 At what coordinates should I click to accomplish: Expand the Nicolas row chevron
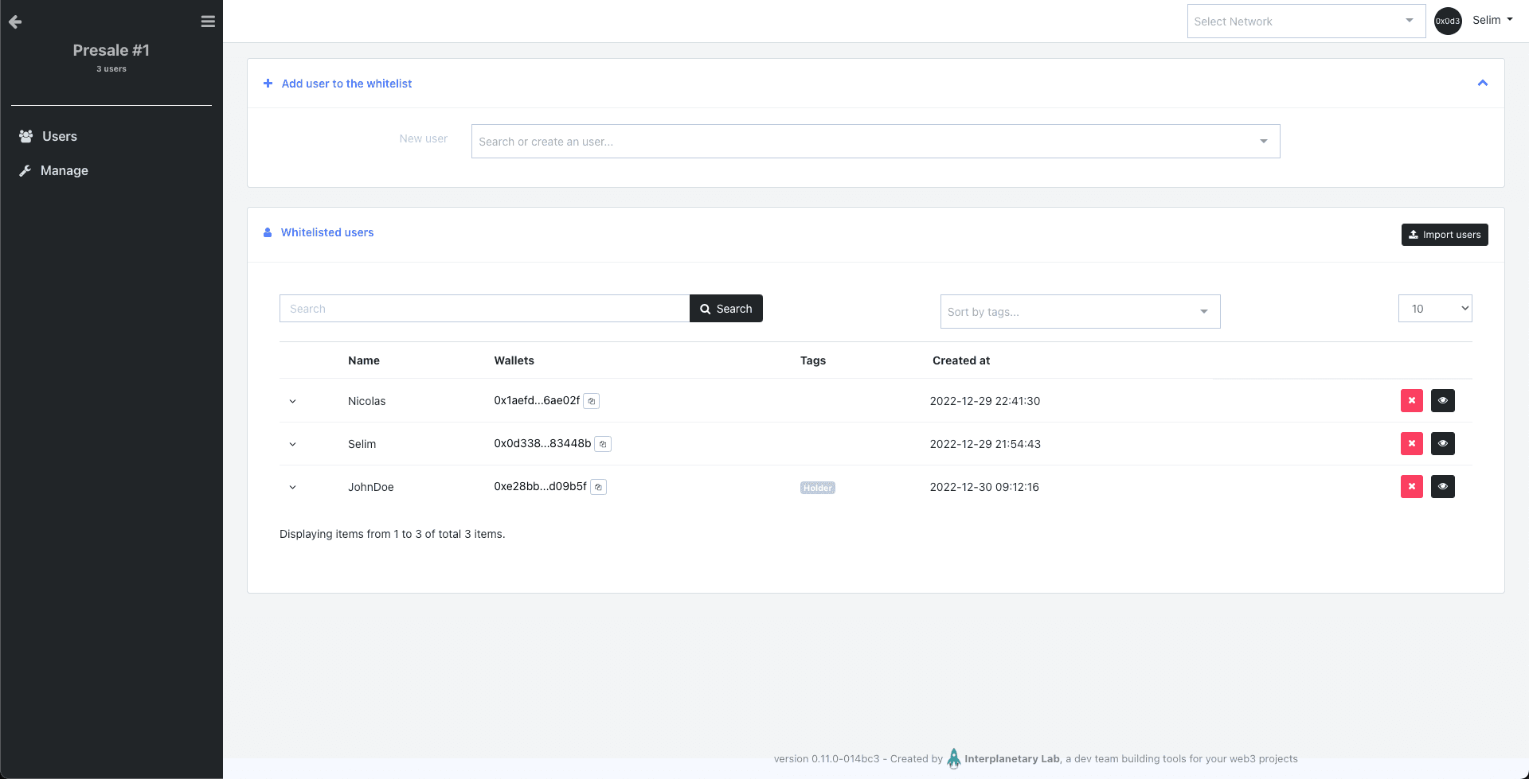[x=292, y=402]
